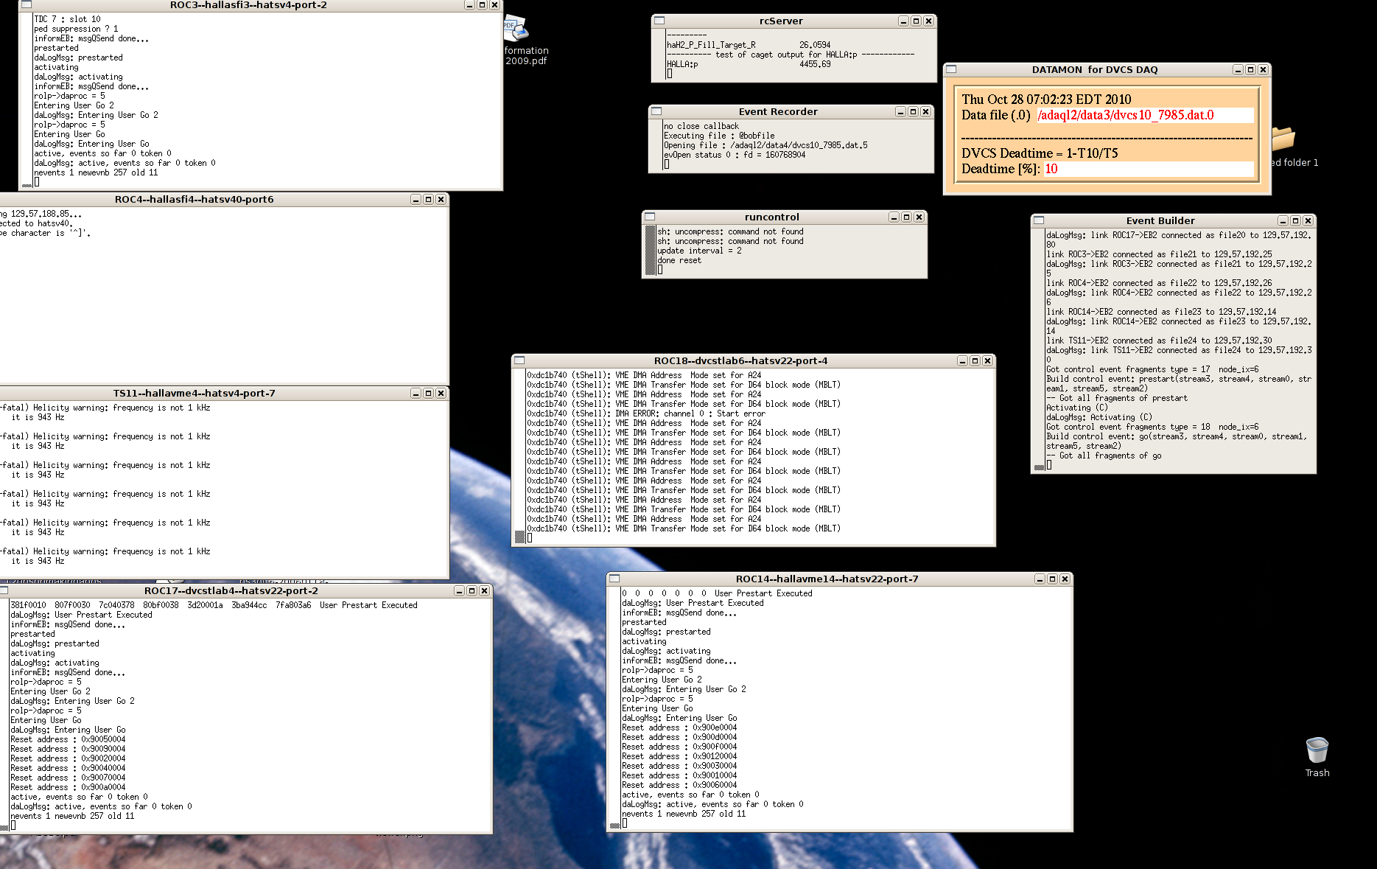Open window menu icon of ROC14 terminal
The height and width of the screenshot is (869, 1377).
pyautogui.click(x=614, y=579)
